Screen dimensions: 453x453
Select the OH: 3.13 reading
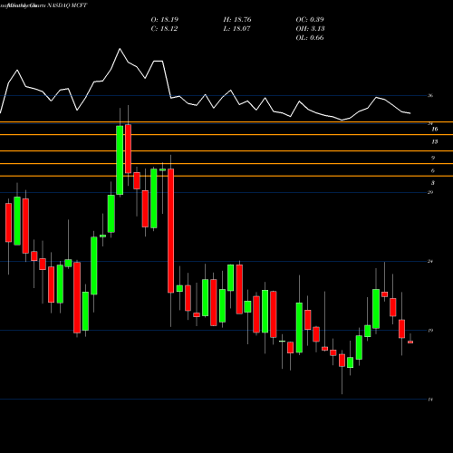(x=310, y=29)
